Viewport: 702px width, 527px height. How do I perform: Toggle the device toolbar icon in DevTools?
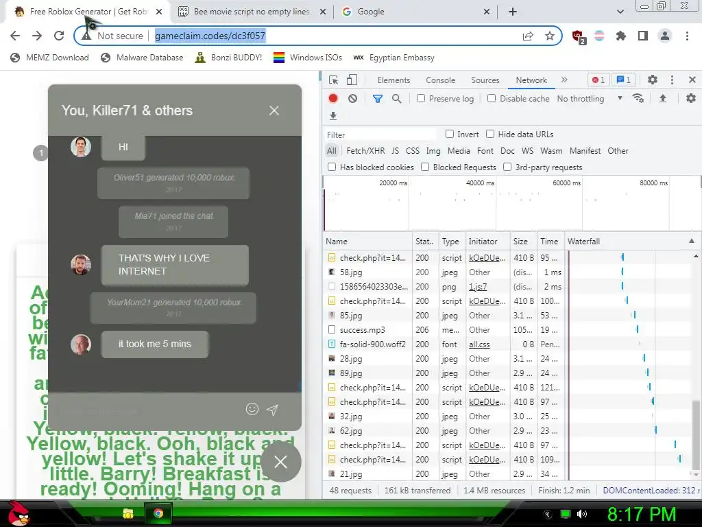[x=352, y=80]
